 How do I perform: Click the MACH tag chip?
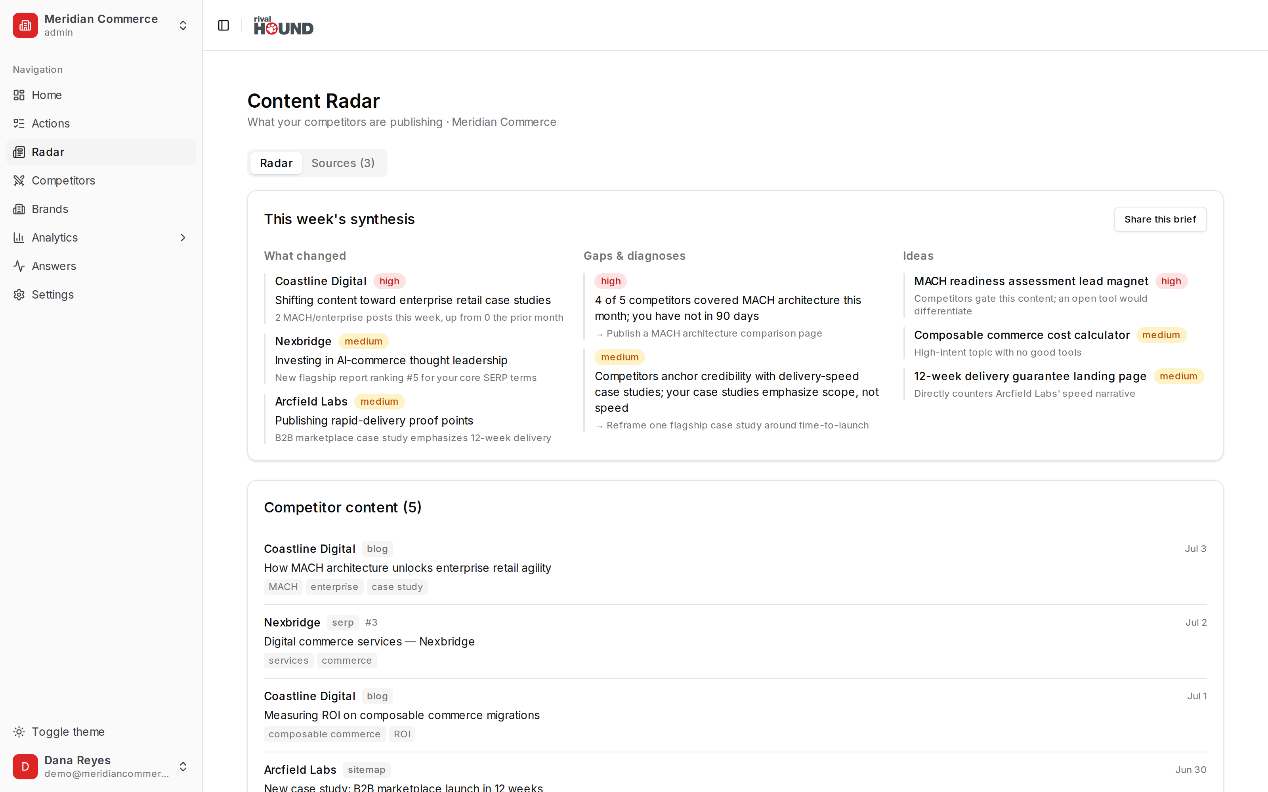point(283,586)
